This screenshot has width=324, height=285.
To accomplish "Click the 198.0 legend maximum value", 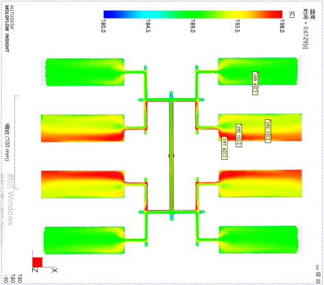I will tap(282, 26).
